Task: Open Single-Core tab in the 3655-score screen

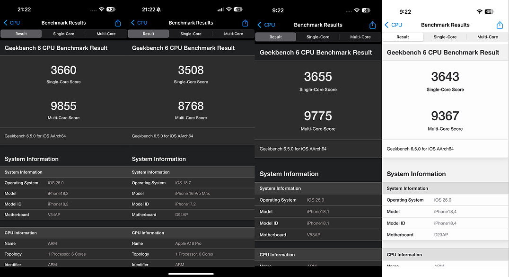Action: click(318, 37)
